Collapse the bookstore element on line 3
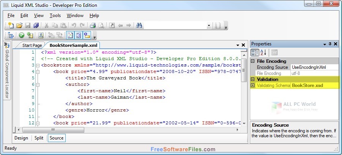 point(38,65)
